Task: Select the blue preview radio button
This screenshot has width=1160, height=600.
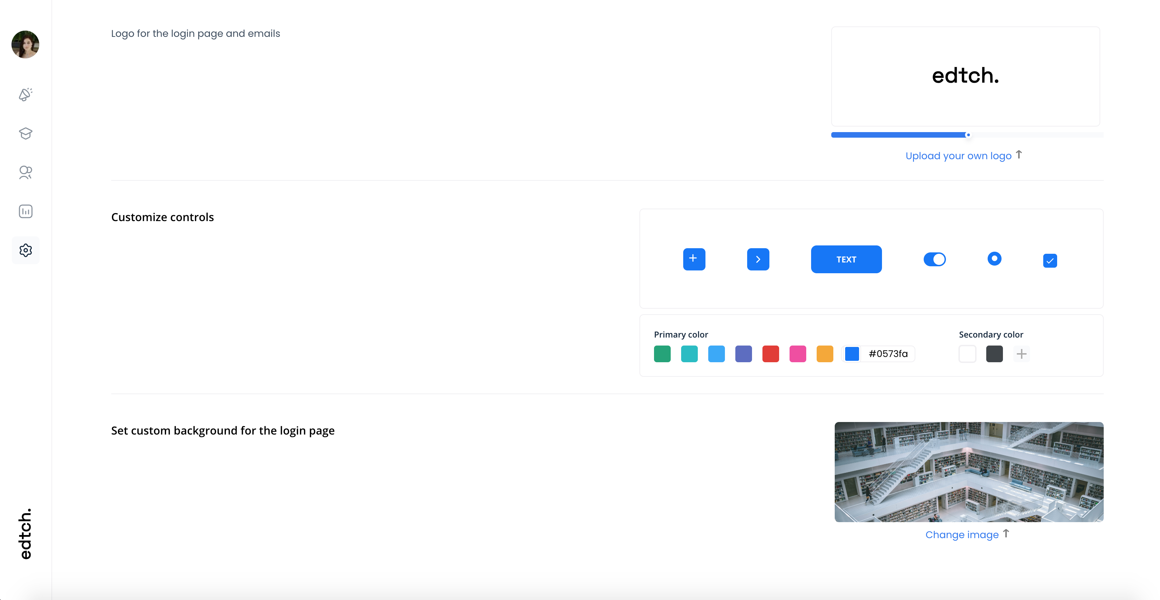Action: point(994,259)
